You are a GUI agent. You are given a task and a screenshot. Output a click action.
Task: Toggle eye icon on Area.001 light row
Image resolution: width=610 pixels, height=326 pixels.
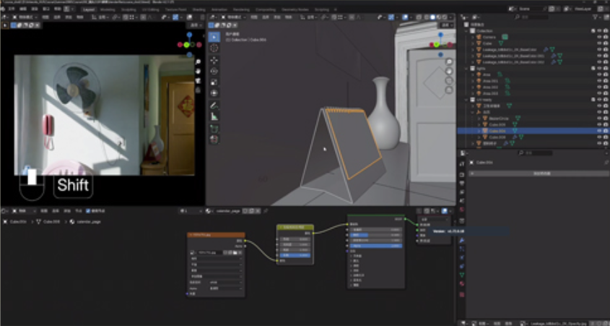599,81
